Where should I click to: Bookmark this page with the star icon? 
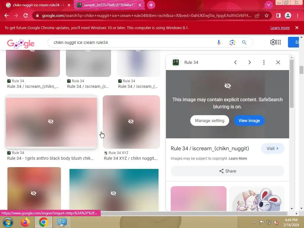click(x=267, y=15)
